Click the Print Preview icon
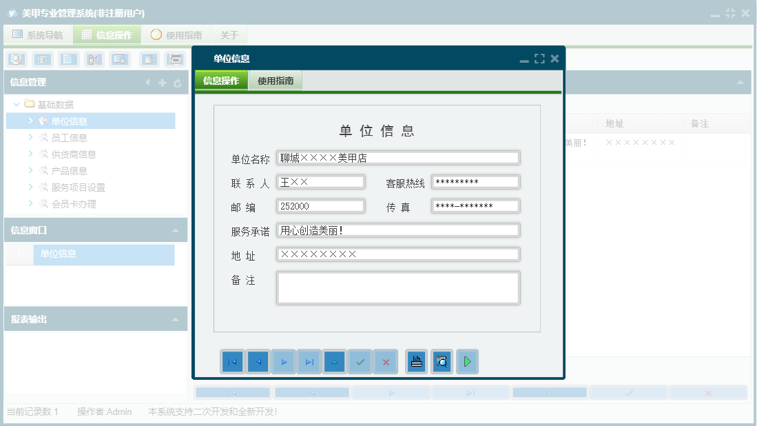 [442, 362]
